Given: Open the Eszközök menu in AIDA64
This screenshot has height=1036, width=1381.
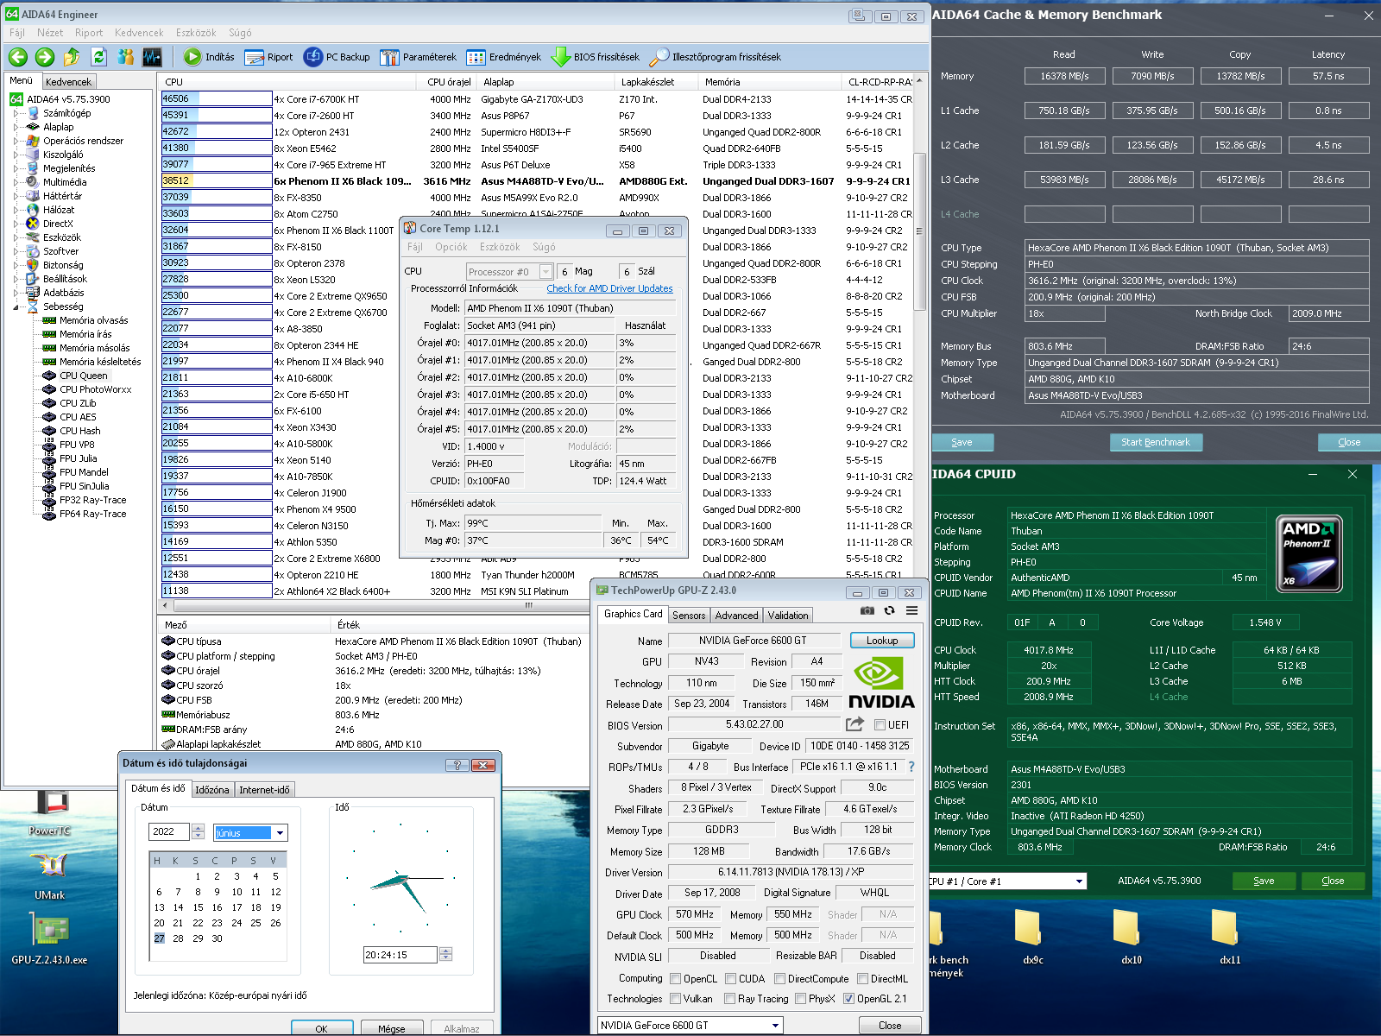Looking at the screenshot, I should pyautogui.click(x=196, y=33).
